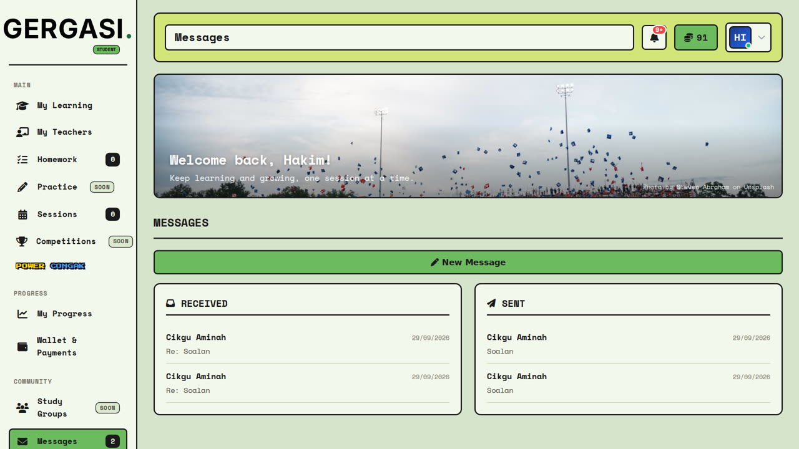Open the notifications bell
Image resolution: width=799 pixels, height=449 pixels.
654,37
